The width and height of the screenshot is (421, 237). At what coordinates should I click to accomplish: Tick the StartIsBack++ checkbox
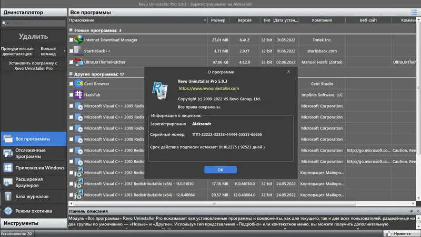71,51
